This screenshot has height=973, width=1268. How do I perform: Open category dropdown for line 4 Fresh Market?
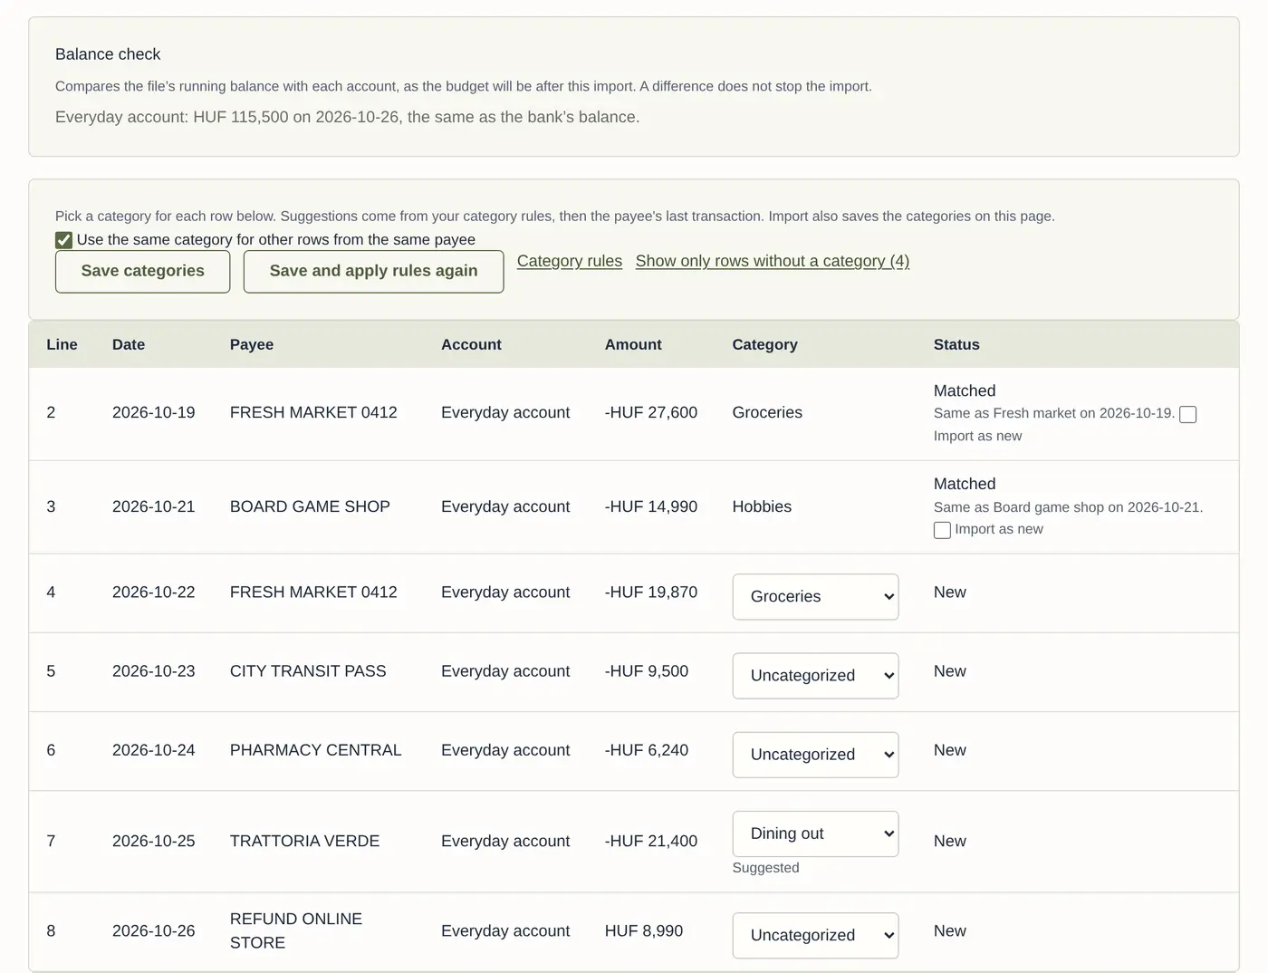815,597
